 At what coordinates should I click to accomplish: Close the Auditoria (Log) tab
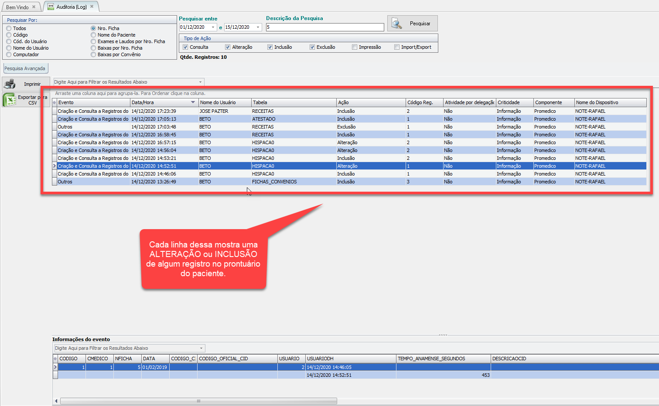point(92,7)
